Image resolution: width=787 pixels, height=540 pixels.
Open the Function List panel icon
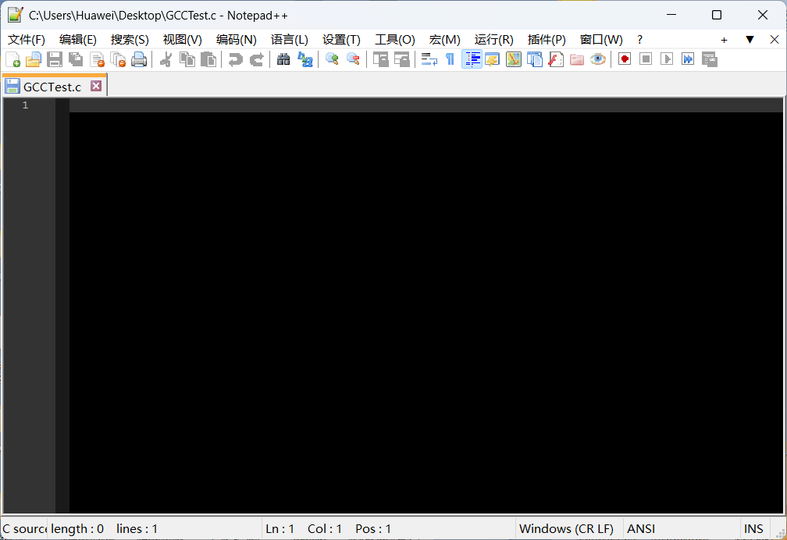pos(556,59)
